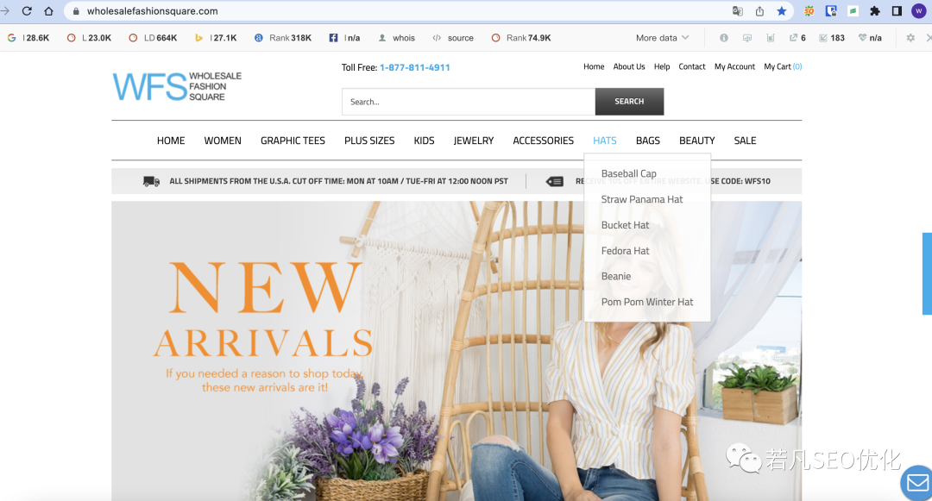Open the SEO bar settings gear
Screen dimensions: 932x501
(910, 37)
